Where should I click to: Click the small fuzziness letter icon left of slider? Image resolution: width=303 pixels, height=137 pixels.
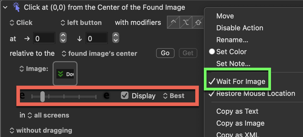(x=22, y=96)
